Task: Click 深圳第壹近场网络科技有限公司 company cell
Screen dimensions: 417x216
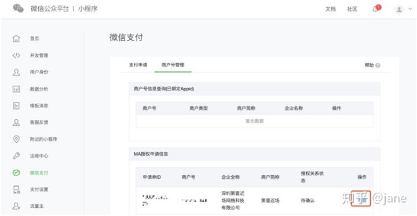Action: [233, 200]
